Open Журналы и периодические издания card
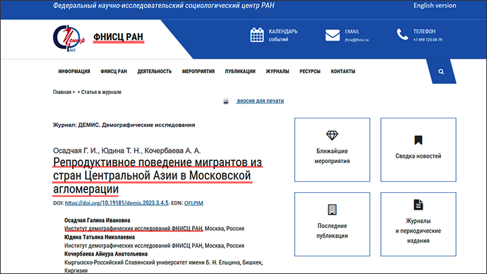 [x=419, y=225]
